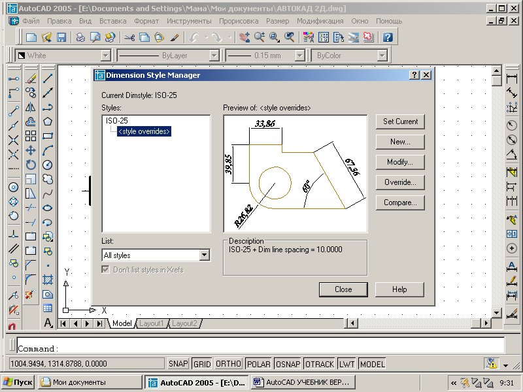Select the Arc draw tool

click(x=48, y=150)
